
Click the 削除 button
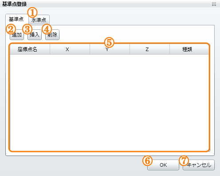(52, 35)
